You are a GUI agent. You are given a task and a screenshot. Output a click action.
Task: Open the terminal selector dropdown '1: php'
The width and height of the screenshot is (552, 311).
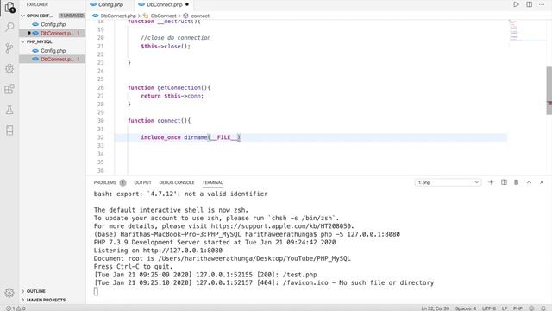pyautogui.click(x=448, y=182)
